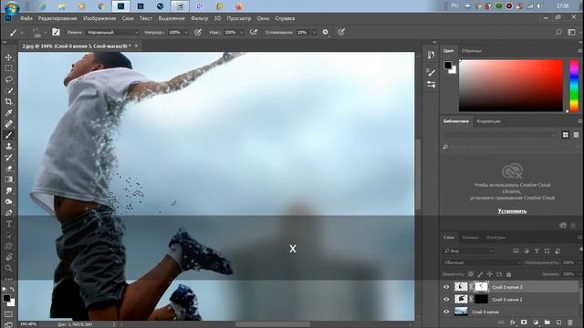Switch to the 'Коррекция' tab
This screenshot has height=328, width=584.
point(489,121)
